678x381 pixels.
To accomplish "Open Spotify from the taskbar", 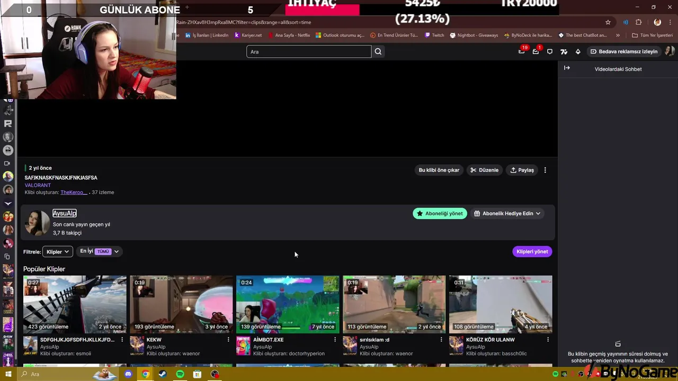I will [180, 374].
